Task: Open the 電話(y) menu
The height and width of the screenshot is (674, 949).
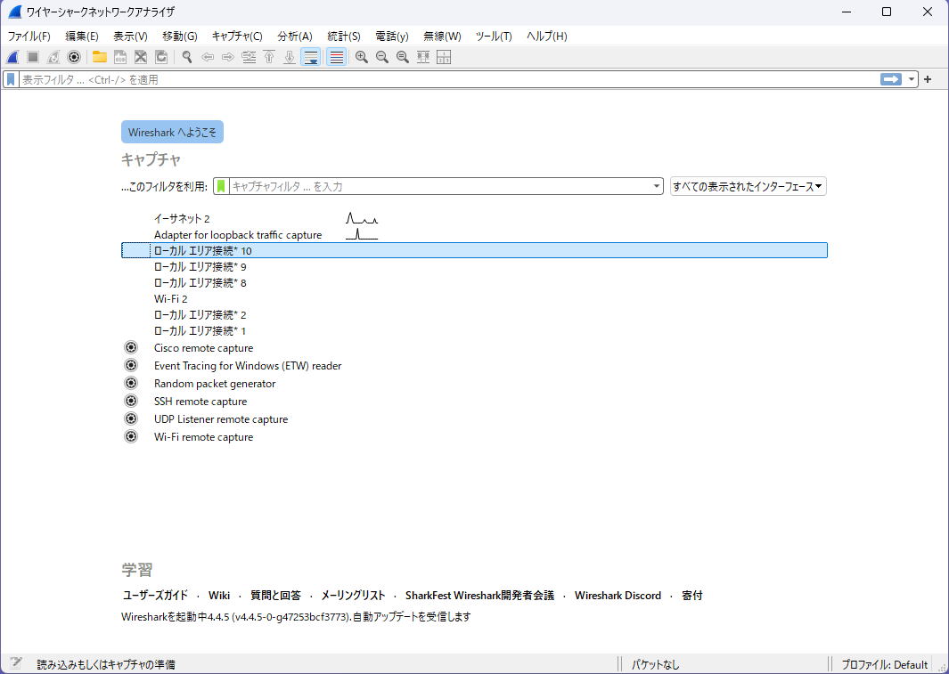Action: click(391, 37)
